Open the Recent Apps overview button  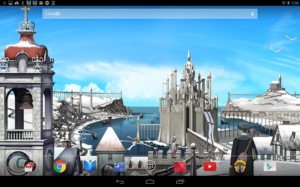(x=180, y=181)
